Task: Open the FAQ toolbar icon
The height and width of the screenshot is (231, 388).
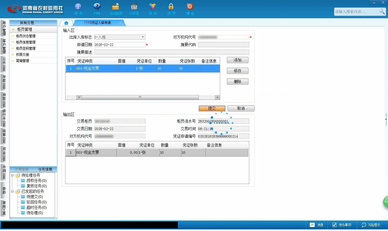Action: point(97,9)
